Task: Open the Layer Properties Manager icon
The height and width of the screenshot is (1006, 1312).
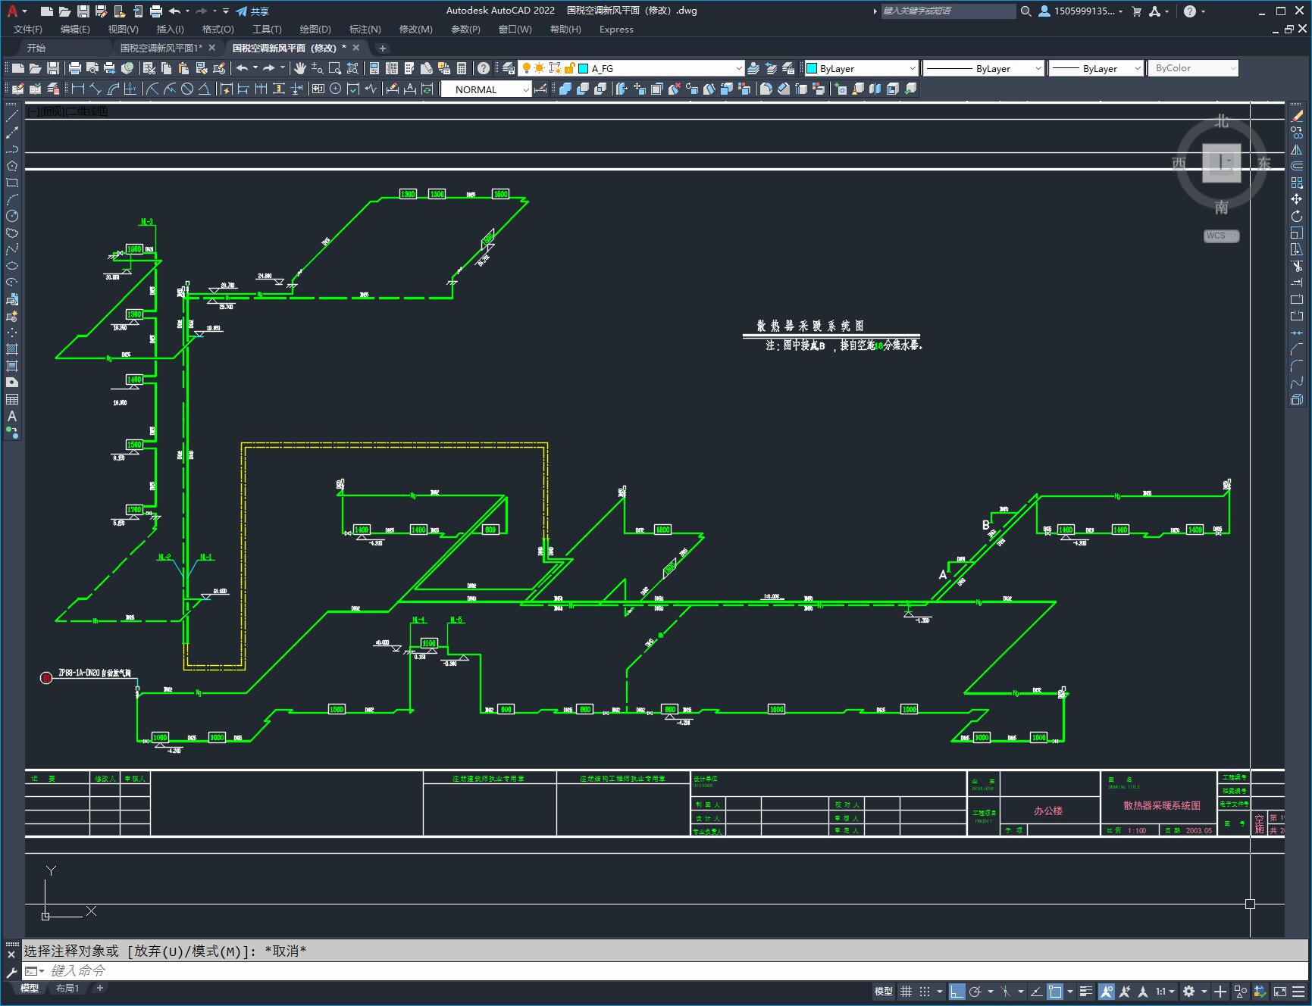Action: coord(509,68)
